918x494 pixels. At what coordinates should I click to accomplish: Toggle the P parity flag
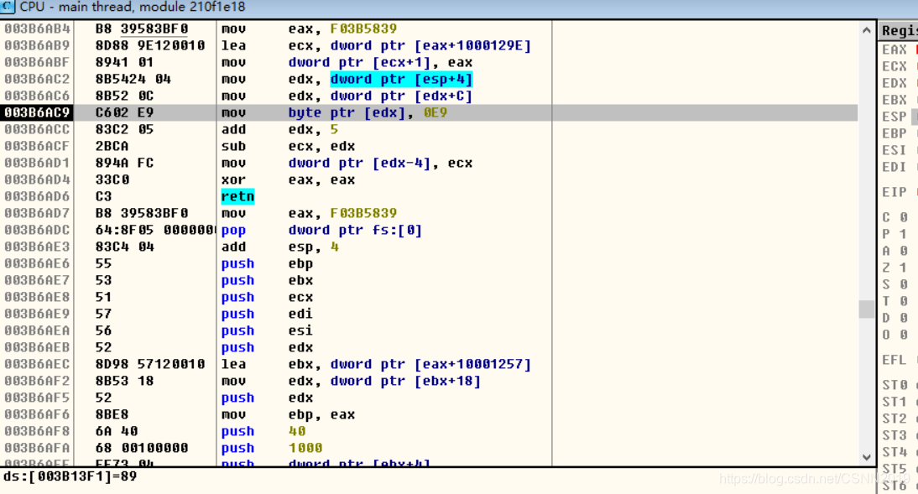895,234
